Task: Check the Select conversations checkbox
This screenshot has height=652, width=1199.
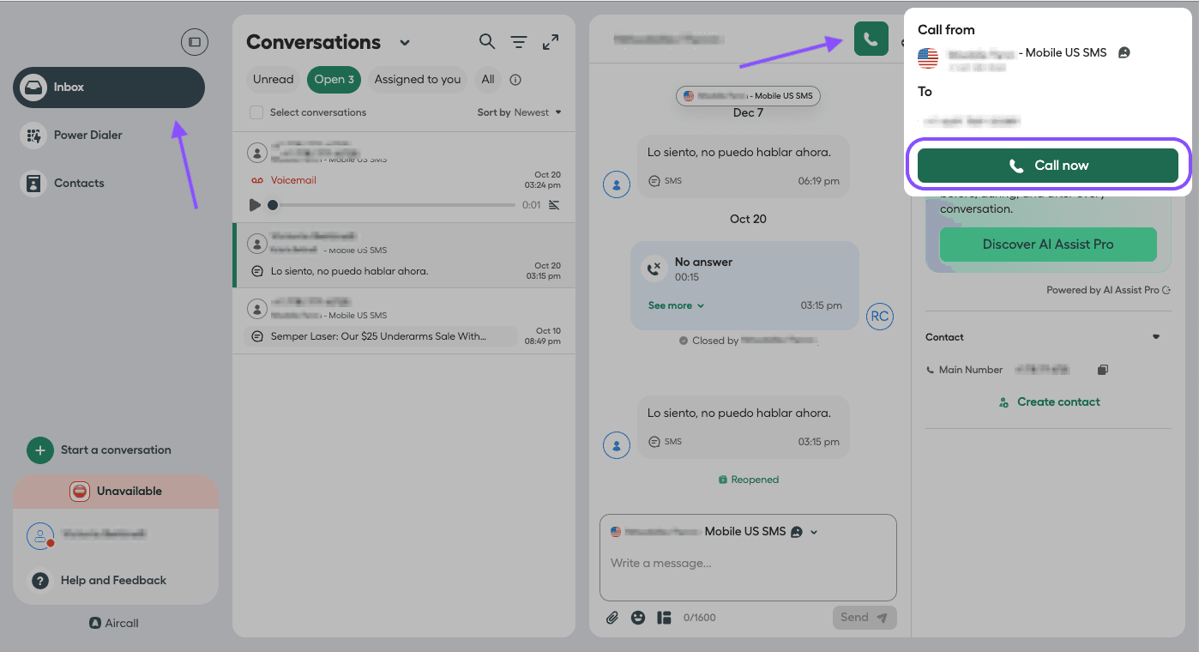Action: point(256,112)
